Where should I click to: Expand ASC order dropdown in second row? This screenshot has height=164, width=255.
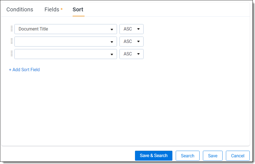[131, 42]
